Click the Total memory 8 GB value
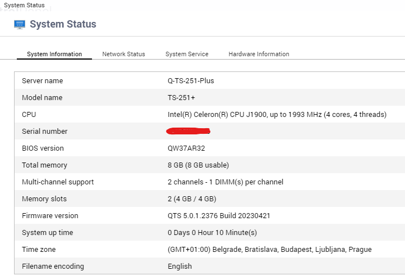This screenshot has height=280, width=405. point(198,165)
